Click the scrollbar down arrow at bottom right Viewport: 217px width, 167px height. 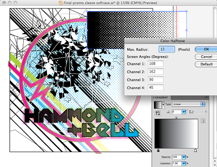pyautogui.click(x=214, y=164)
